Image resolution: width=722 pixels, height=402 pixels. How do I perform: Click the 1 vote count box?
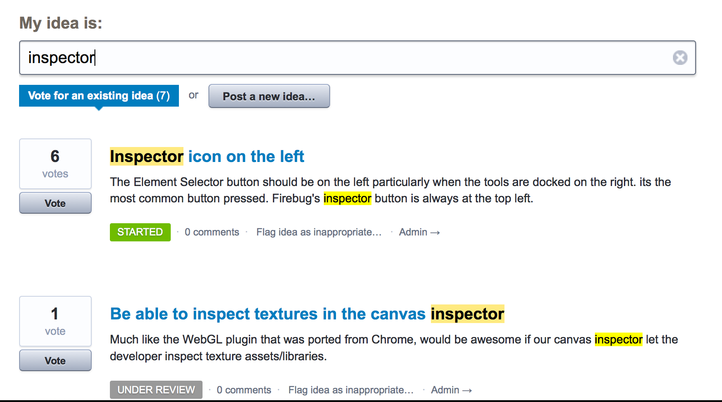pyautogui.click(x=55, y=321)
